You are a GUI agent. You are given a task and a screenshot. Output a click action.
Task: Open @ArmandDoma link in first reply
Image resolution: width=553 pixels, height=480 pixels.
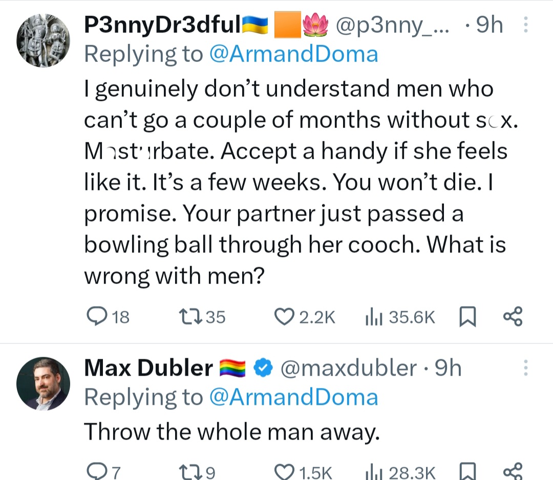(294, 54)
